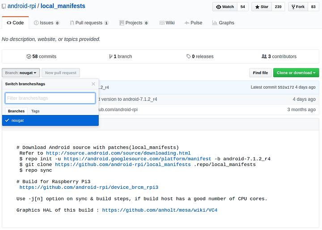View the 3 contributors list

click(279, 56)
